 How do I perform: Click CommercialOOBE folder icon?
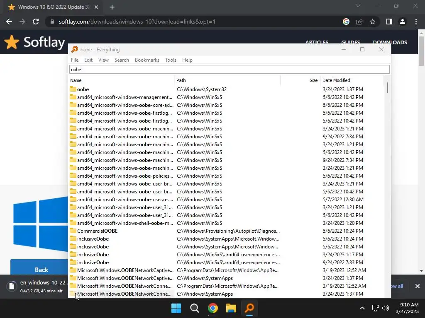[x=73, y=231]
